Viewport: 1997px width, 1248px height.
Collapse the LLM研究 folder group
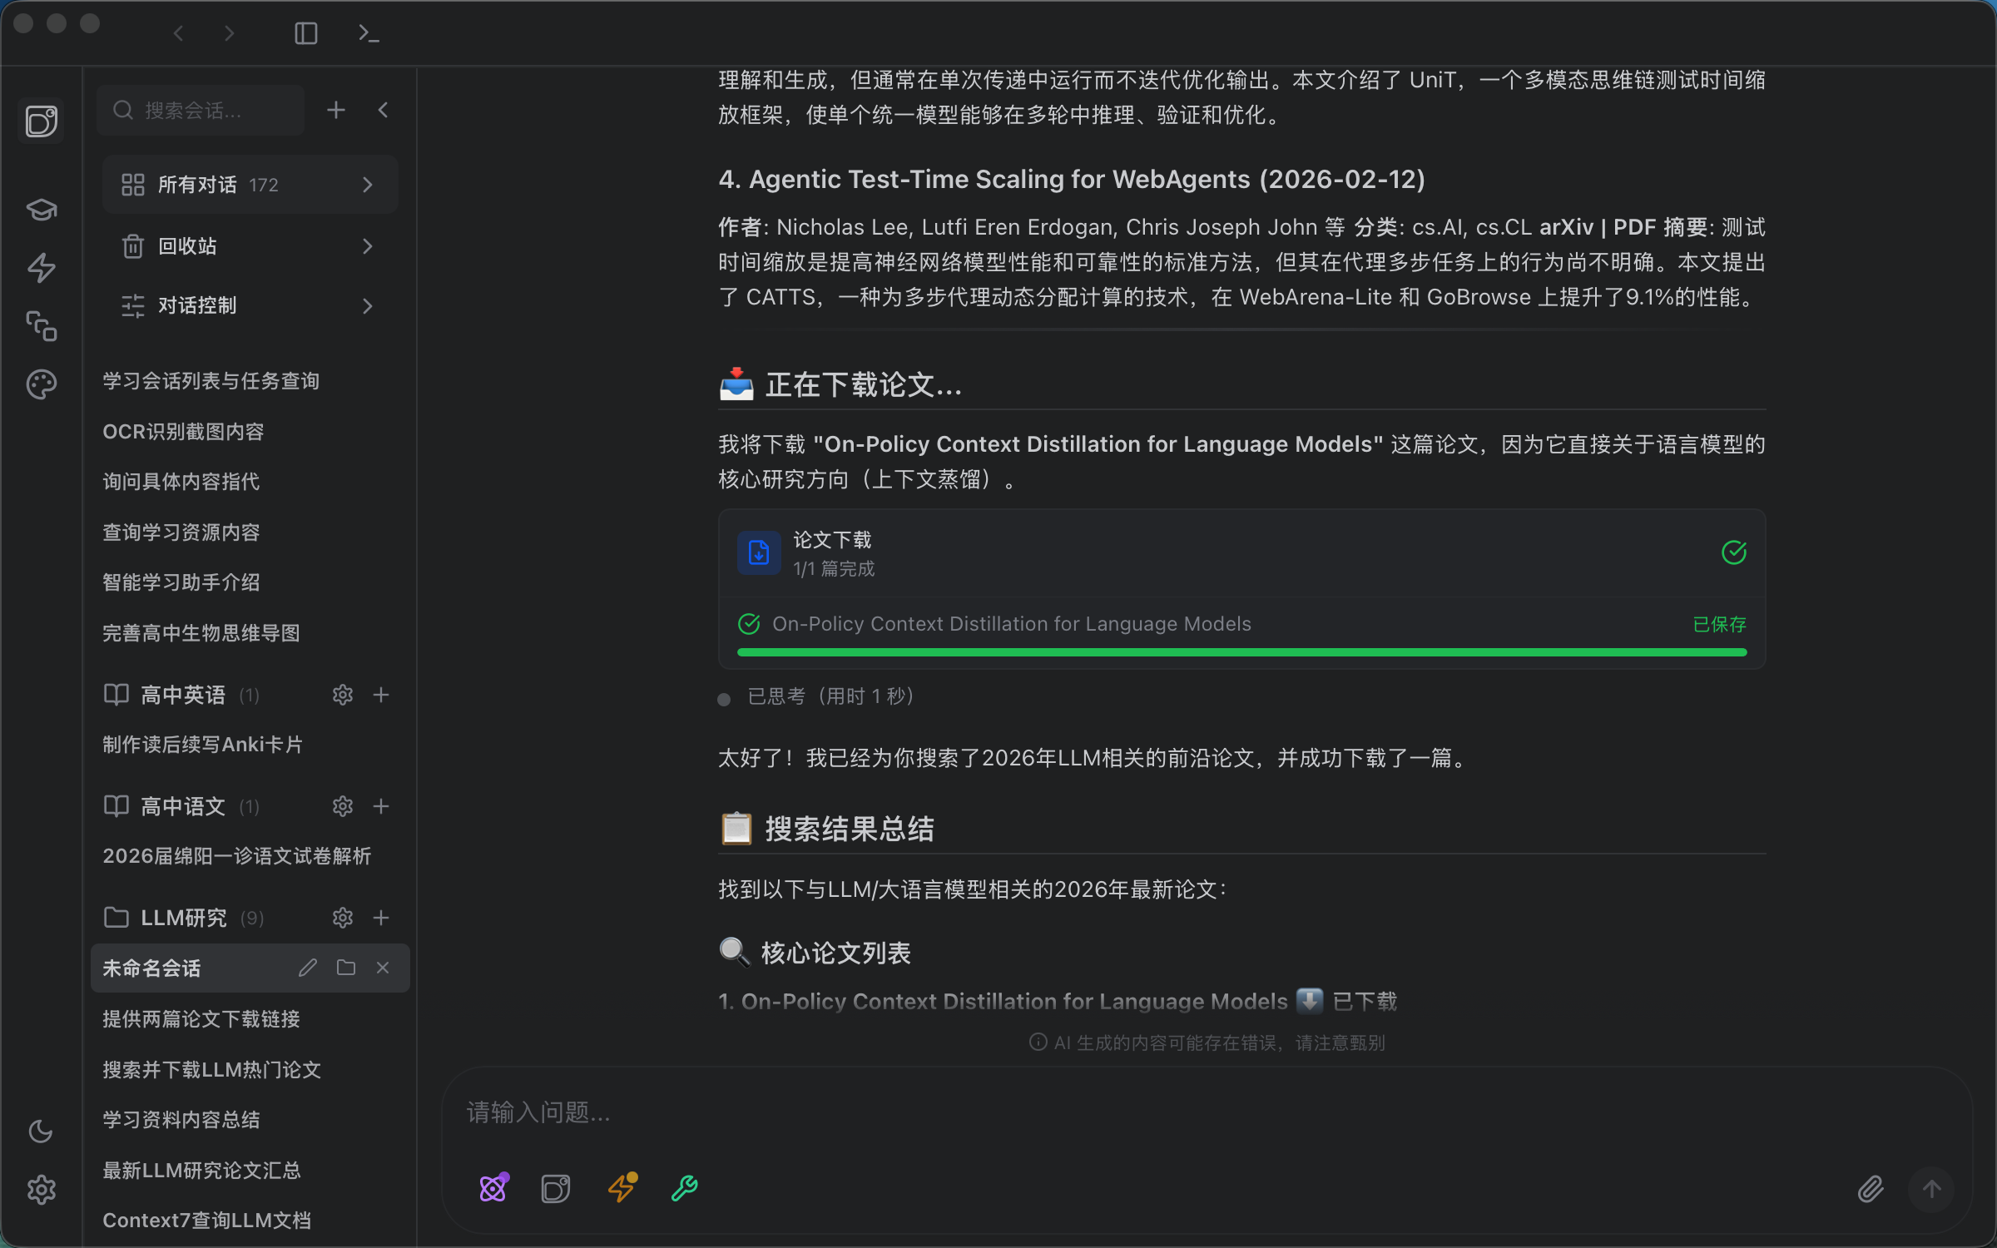[184, 918]
